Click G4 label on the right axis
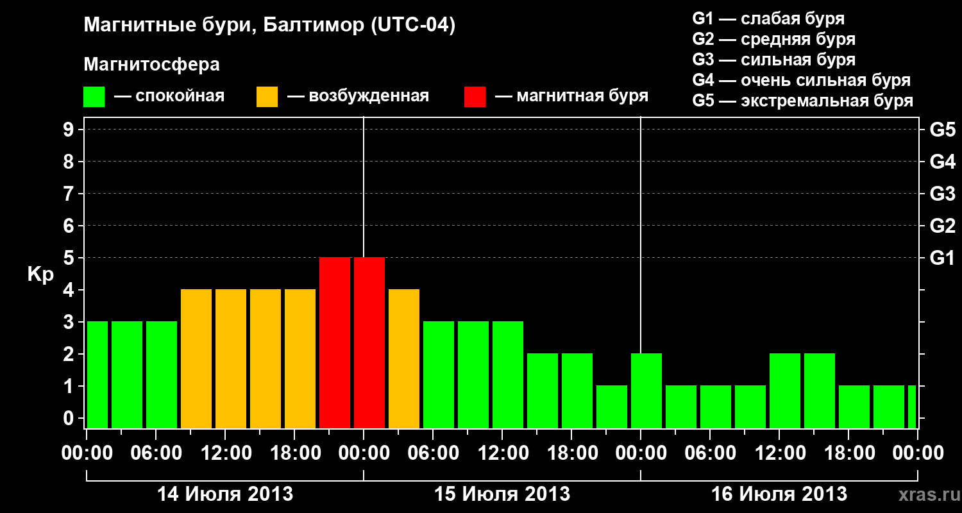 942,162
